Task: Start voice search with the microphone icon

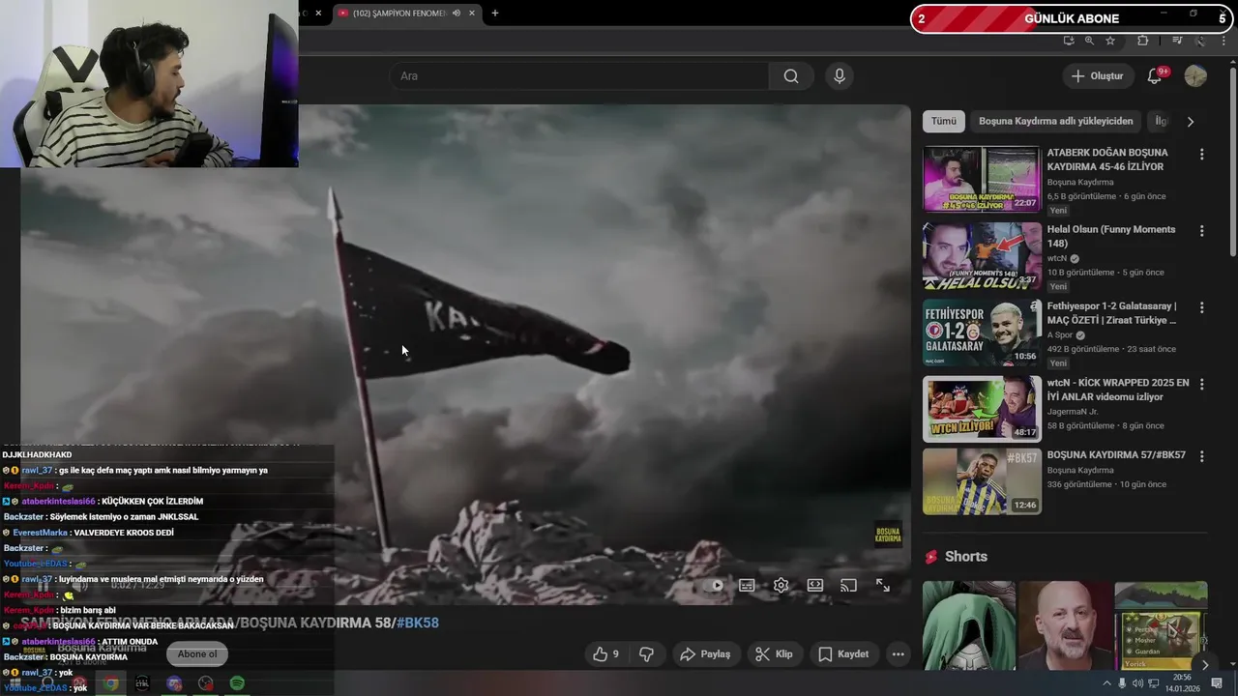Action: tap(840, 76)
